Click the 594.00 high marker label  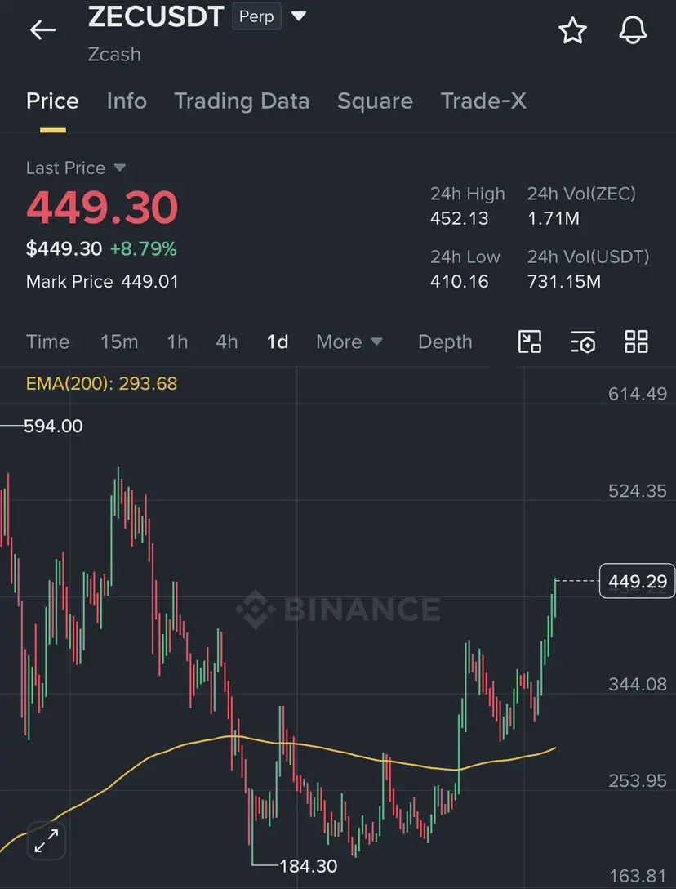pyautogui.click(x=53, y=426)
